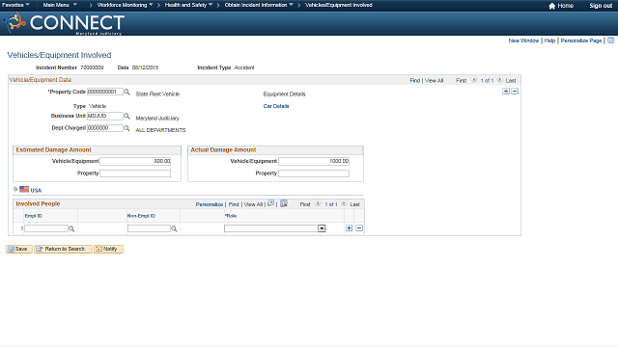Open the Business Unit lookup magnifier
This screenshot has width=618, height=347.
(126, 116)
